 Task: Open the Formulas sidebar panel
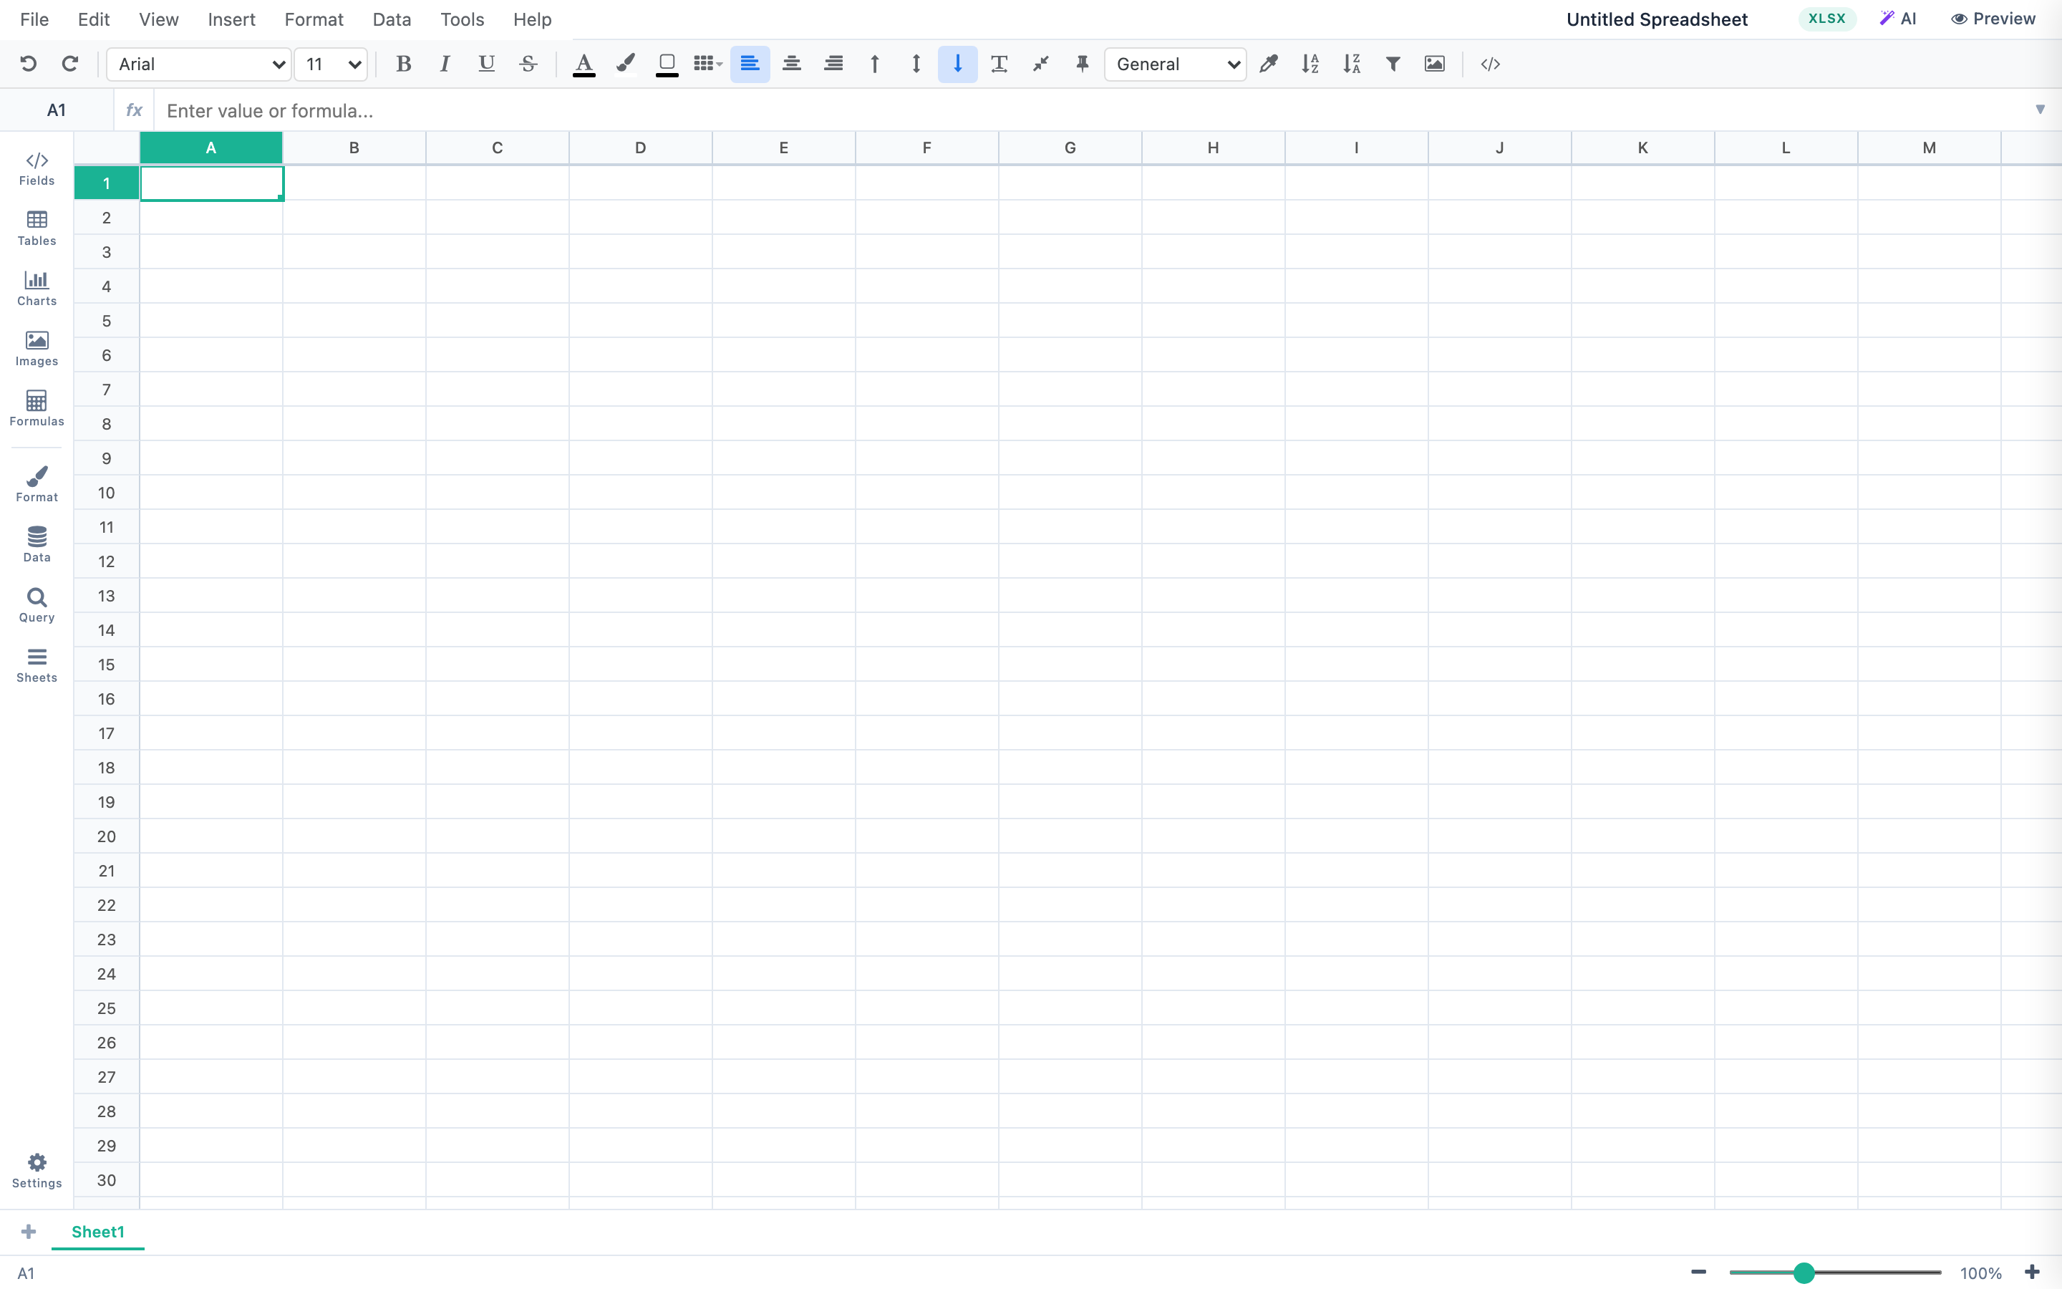pos(36,409)
